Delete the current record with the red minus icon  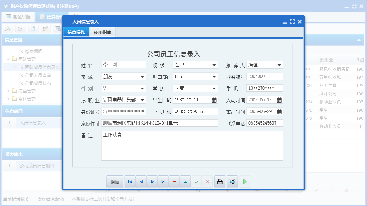174,181
